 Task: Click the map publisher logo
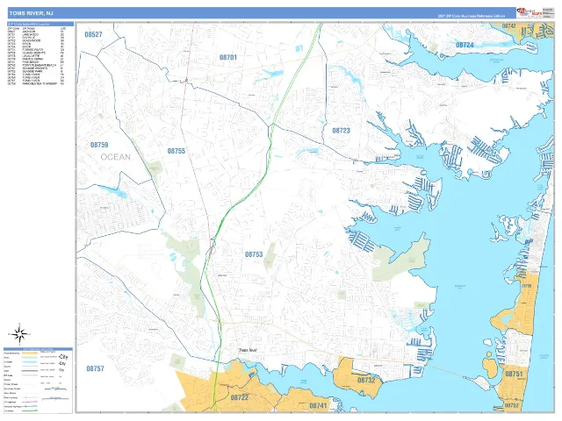tap(529, 13)
